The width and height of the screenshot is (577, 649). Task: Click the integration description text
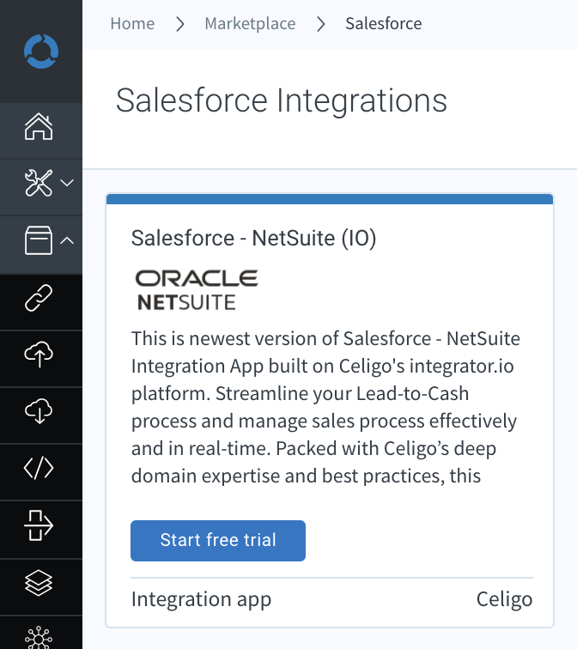pyautogui.click(x=325, y=407)
